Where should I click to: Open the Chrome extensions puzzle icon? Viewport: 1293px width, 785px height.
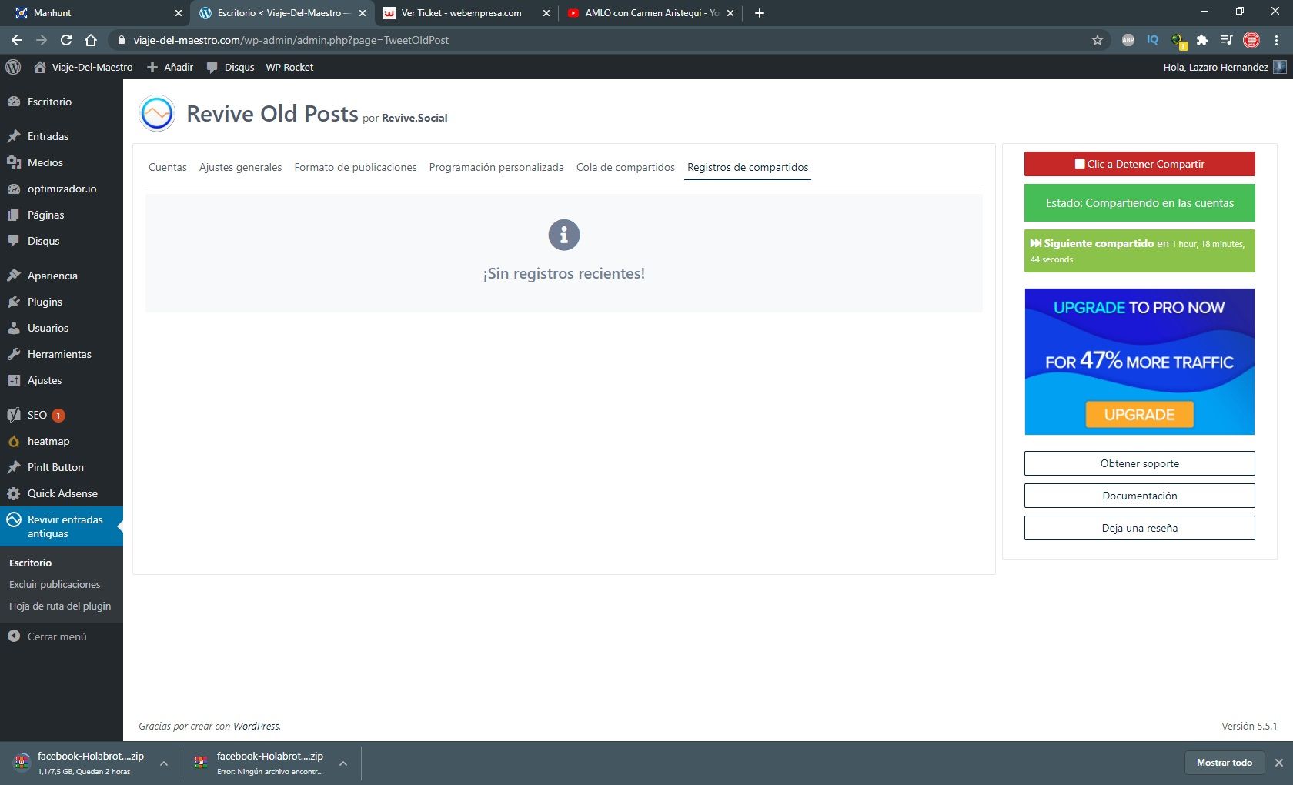(x=1202, y=40)
